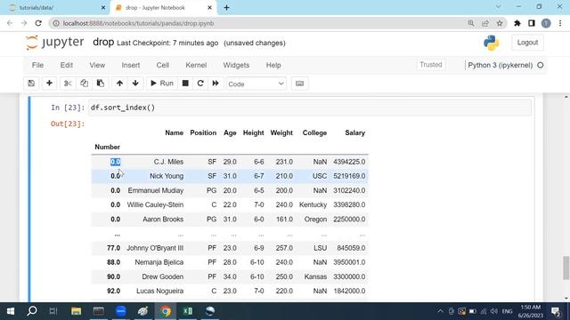
Task: Click the Salary column header
Action: (x=354, y=132)
